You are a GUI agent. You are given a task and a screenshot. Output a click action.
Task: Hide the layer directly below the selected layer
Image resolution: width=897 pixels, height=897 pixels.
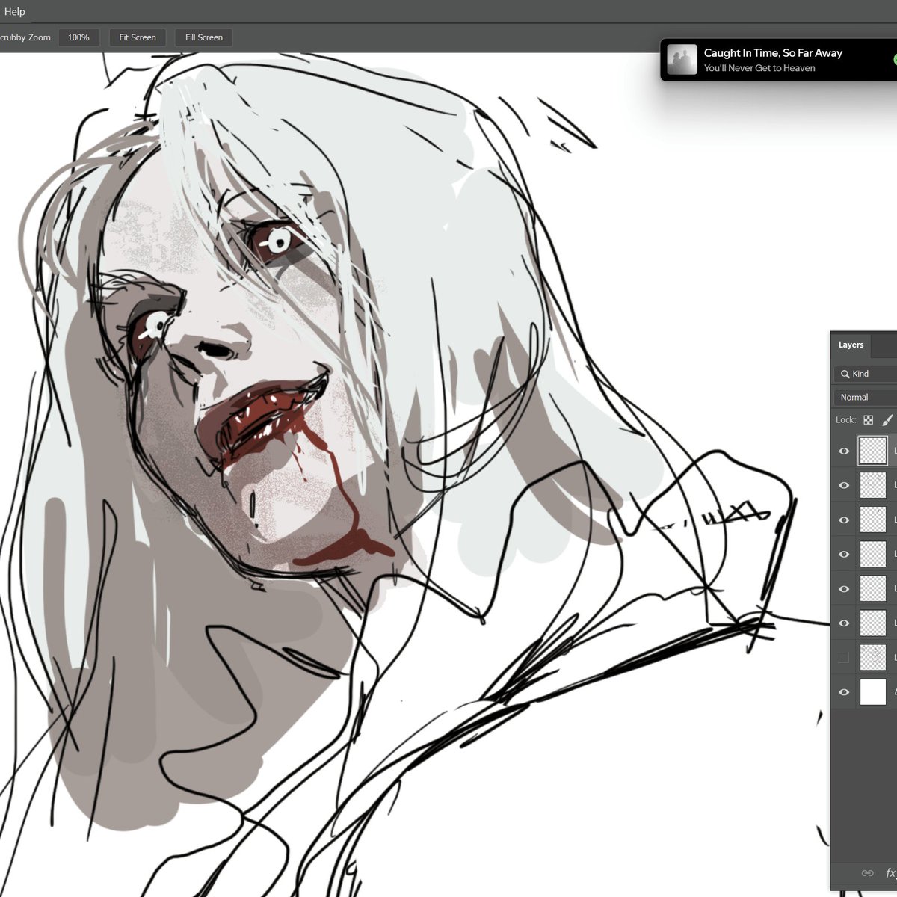(844, 486)
